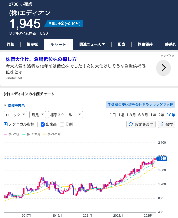Open ad headline 株価大化け、急騰低位株の探し方
The height and width of the screenshot is (218, 178).
(41, 59)
